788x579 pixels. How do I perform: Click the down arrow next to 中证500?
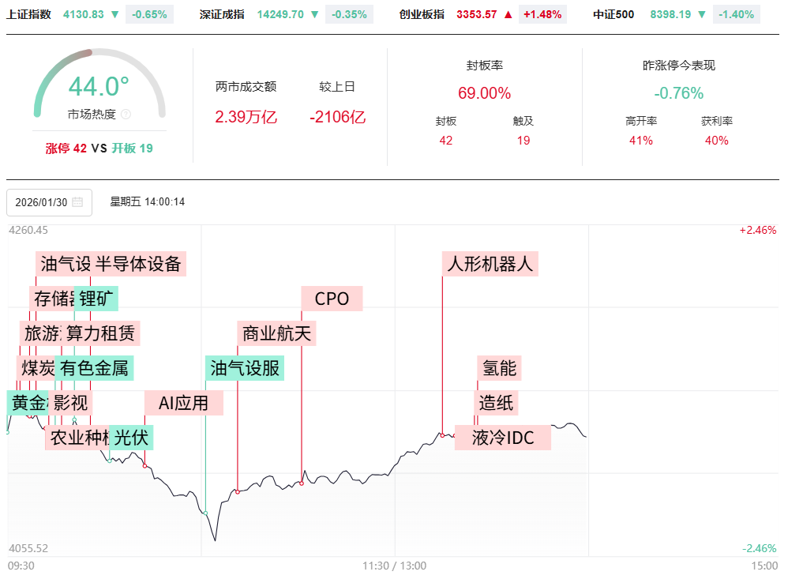[702, 14]
